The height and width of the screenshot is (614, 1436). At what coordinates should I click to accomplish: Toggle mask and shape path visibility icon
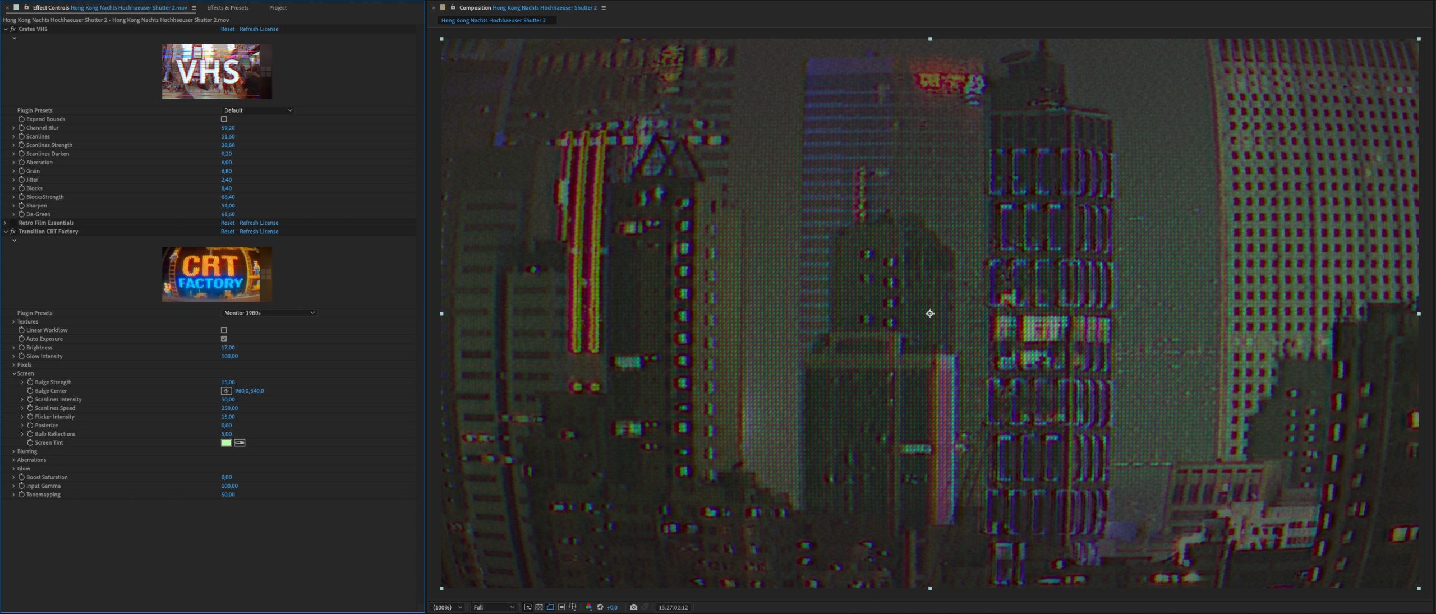[550, 607]
